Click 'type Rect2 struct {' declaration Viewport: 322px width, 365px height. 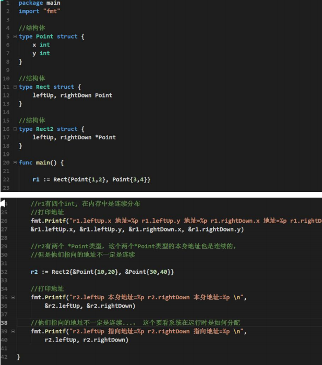pos(52,129)
